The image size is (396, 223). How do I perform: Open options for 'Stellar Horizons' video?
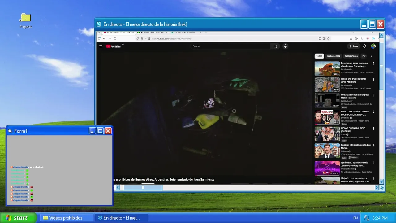click(x=373, y=95)
